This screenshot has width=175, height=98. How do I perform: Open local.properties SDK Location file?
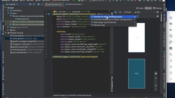pos(26,52)
